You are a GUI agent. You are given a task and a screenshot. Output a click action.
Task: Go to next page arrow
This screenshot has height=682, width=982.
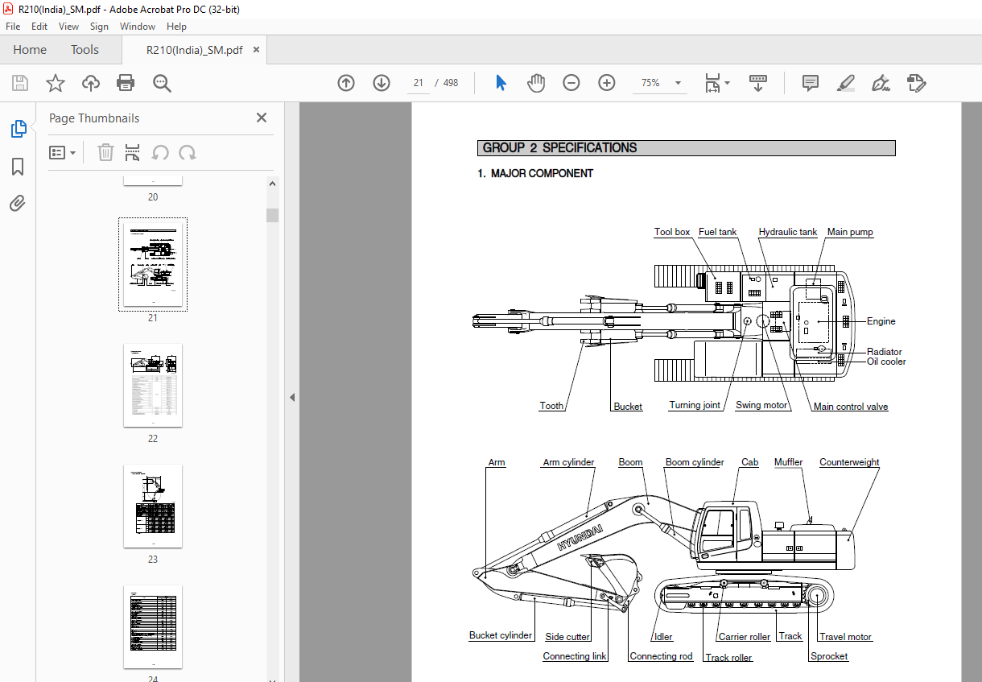382,83
